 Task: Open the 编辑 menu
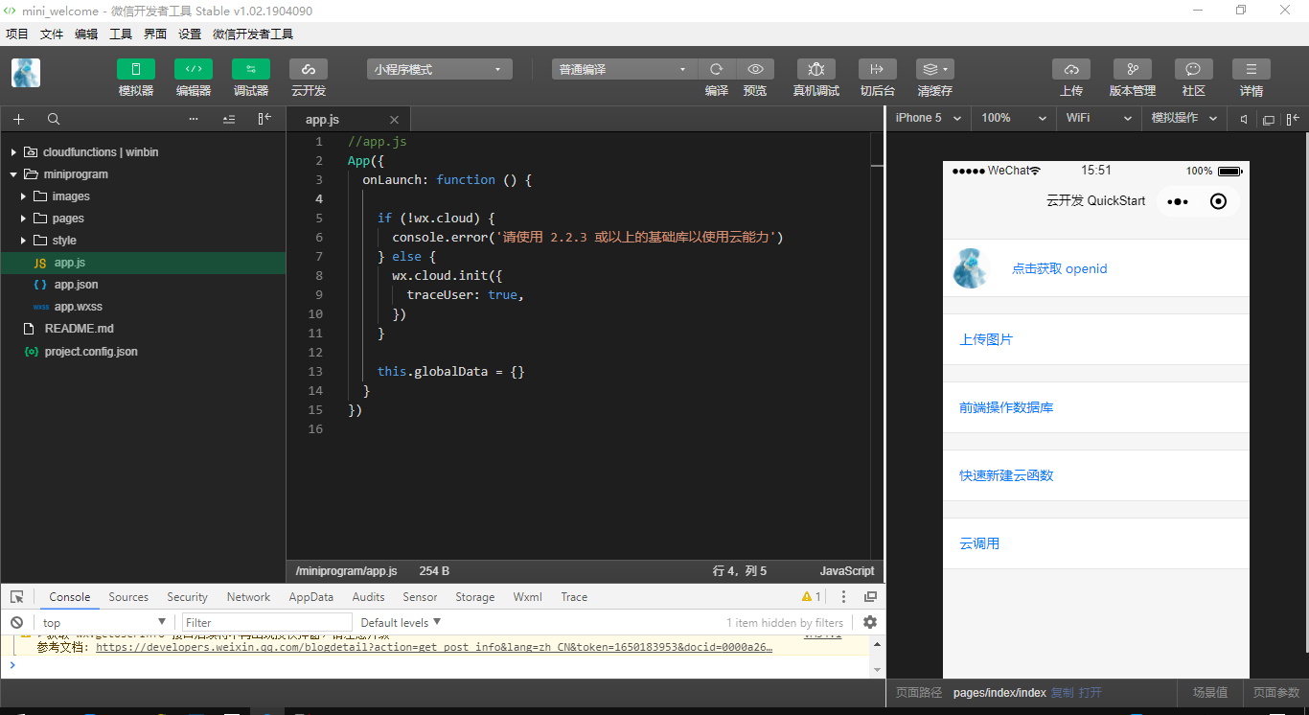coord(86,35)
